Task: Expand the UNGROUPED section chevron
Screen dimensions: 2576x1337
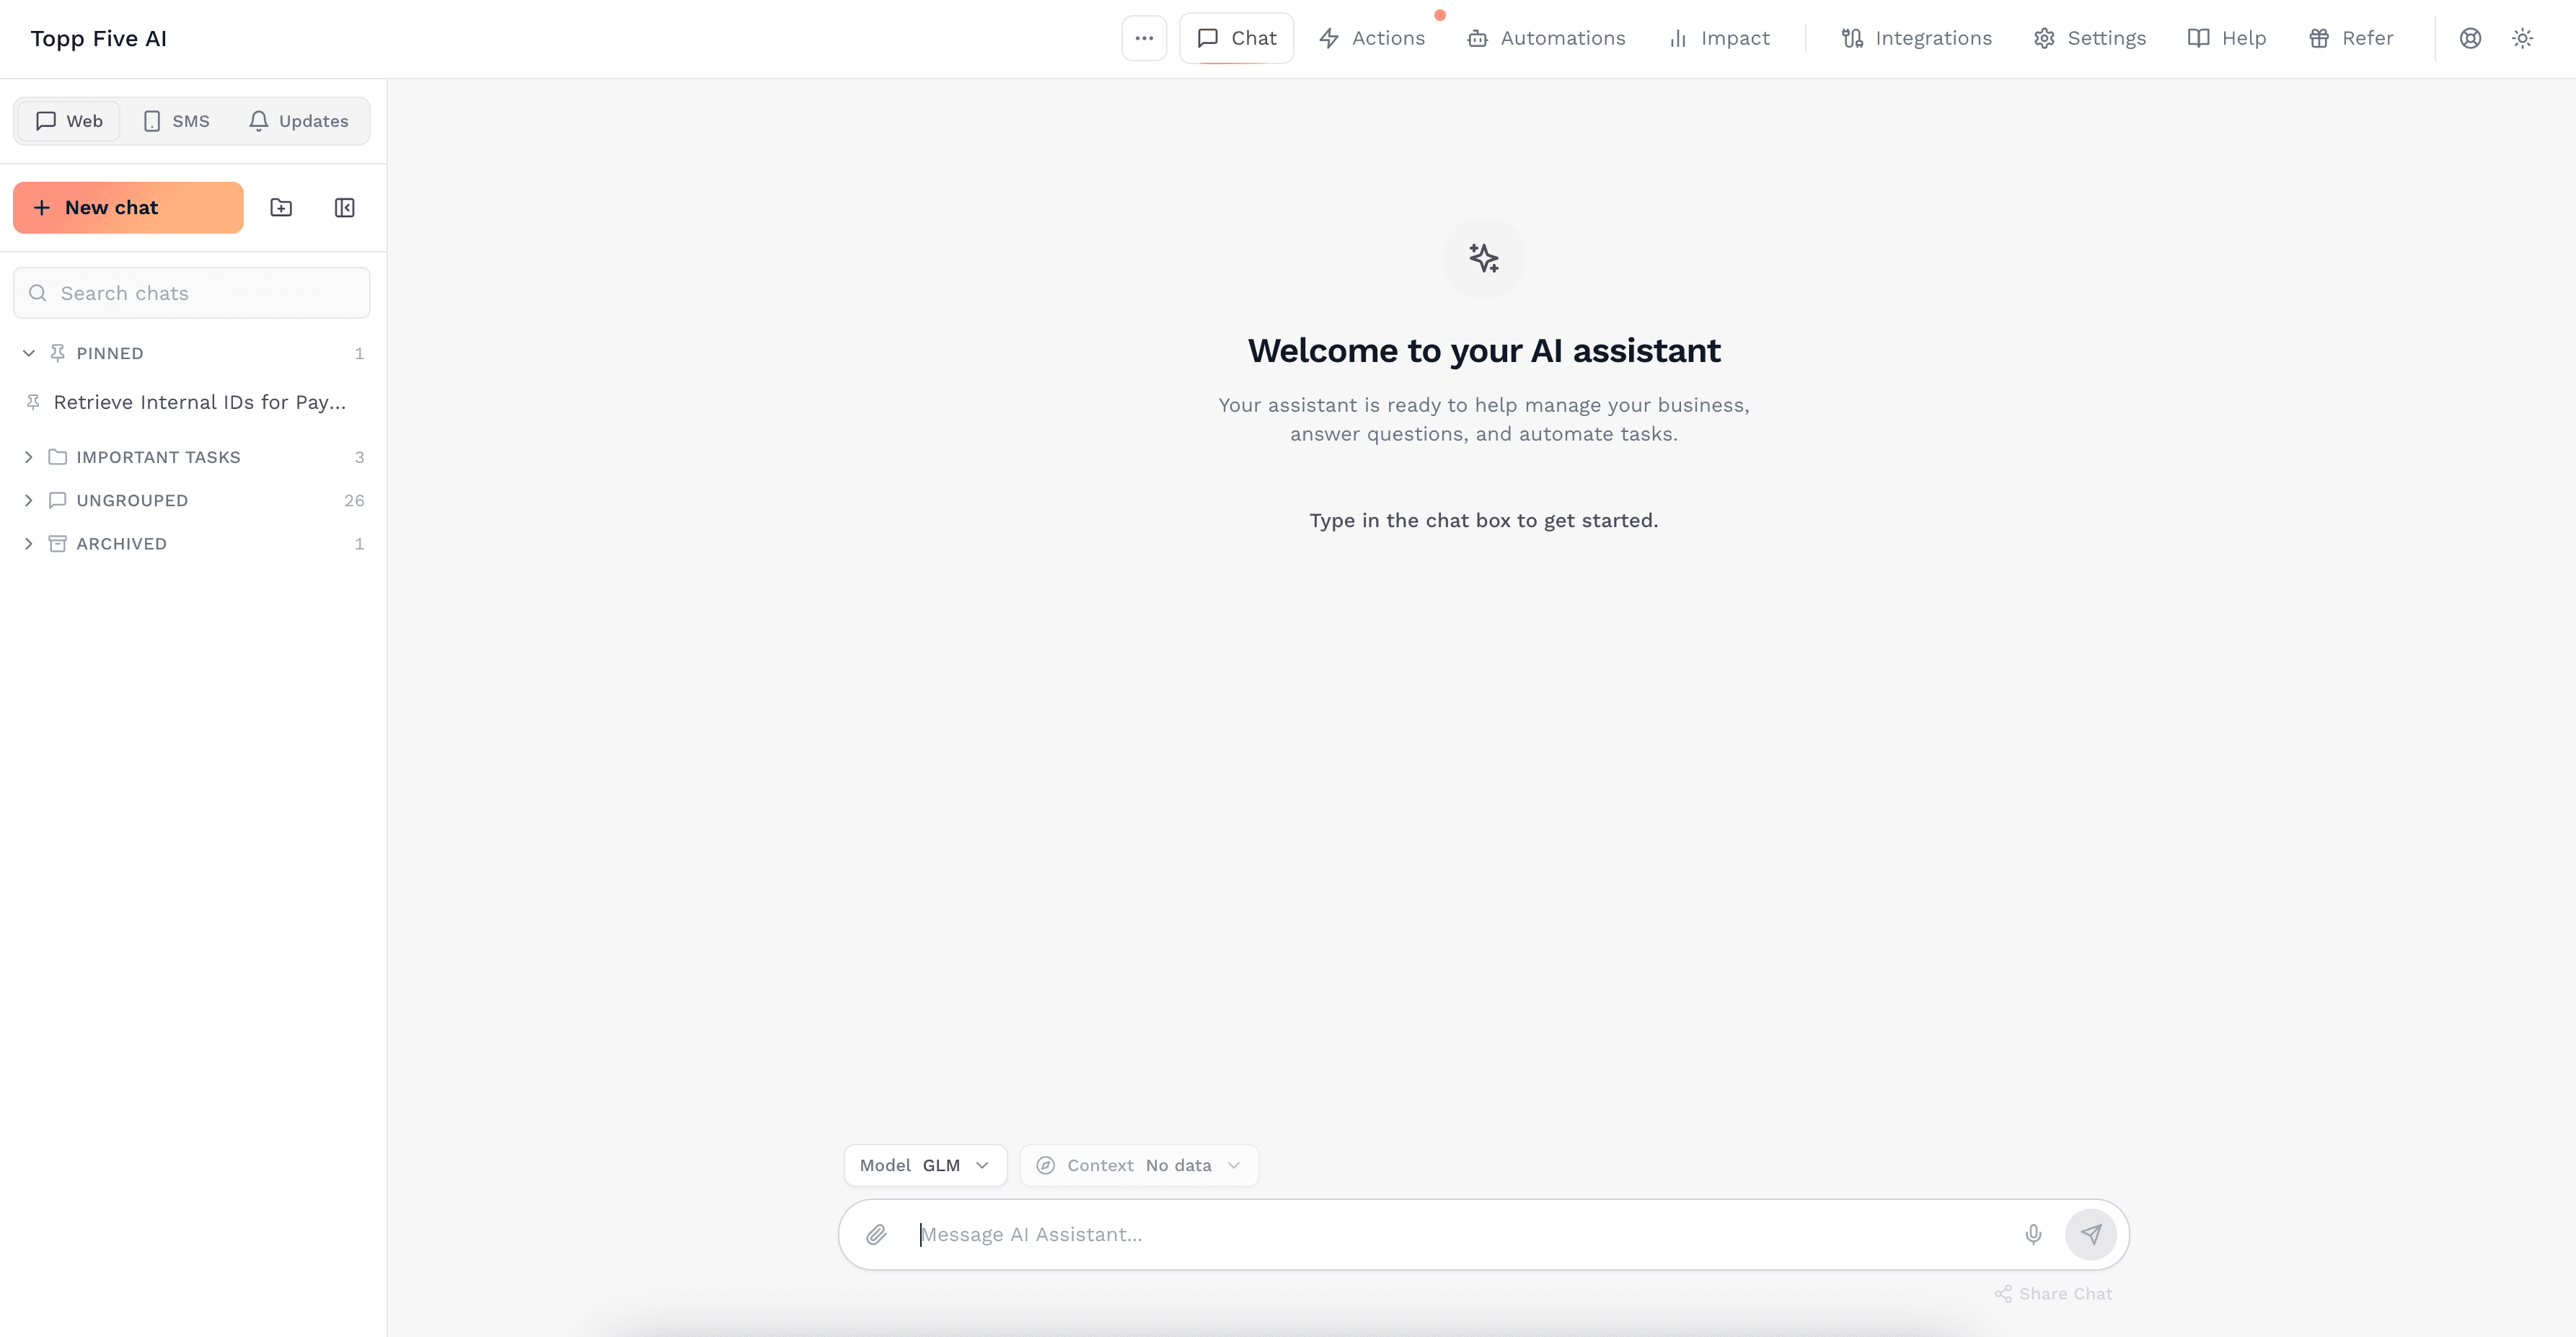Action: click(29, 500)
